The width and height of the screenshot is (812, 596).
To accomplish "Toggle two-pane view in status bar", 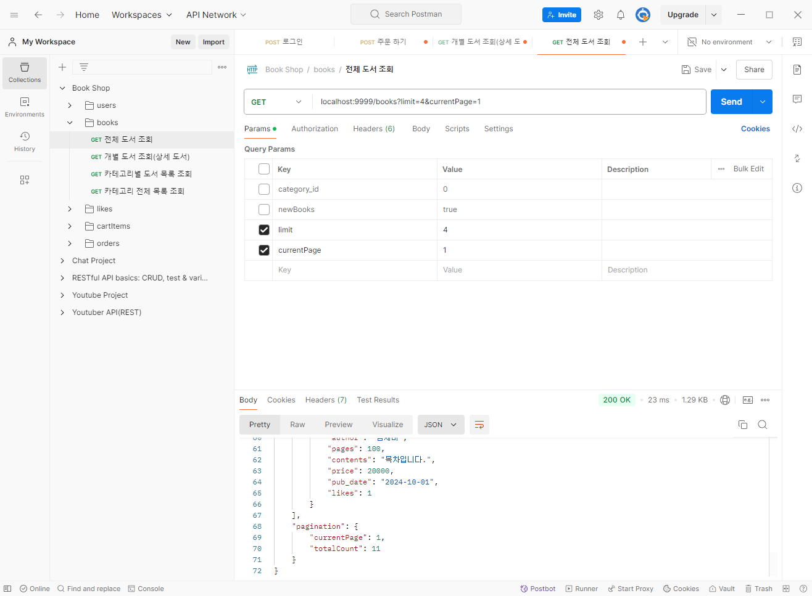I will pyautogui.click(x=786, y=589).
